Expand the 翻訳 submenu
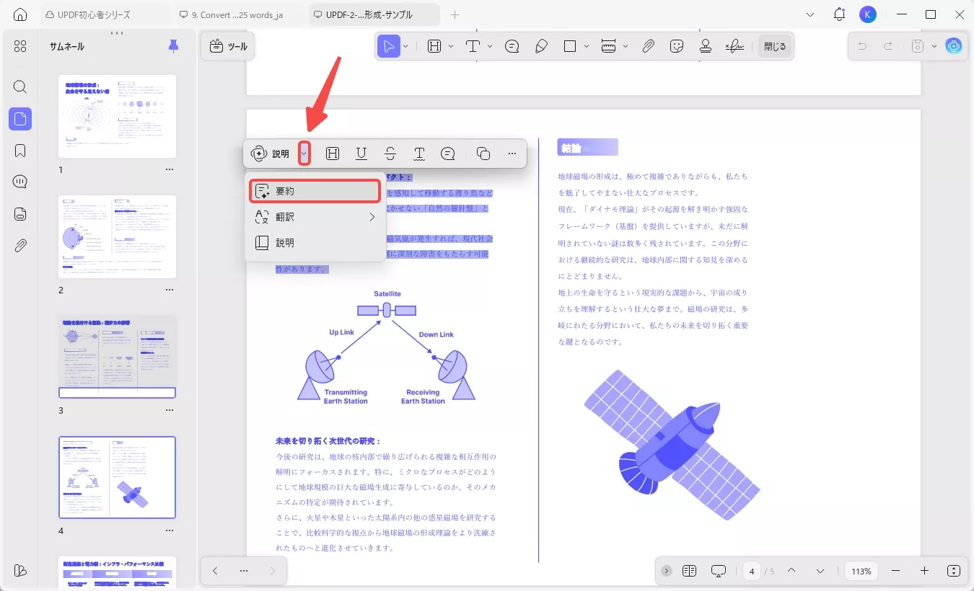Image resolution: width=974 pixels, height=591 pixels. 315,217
